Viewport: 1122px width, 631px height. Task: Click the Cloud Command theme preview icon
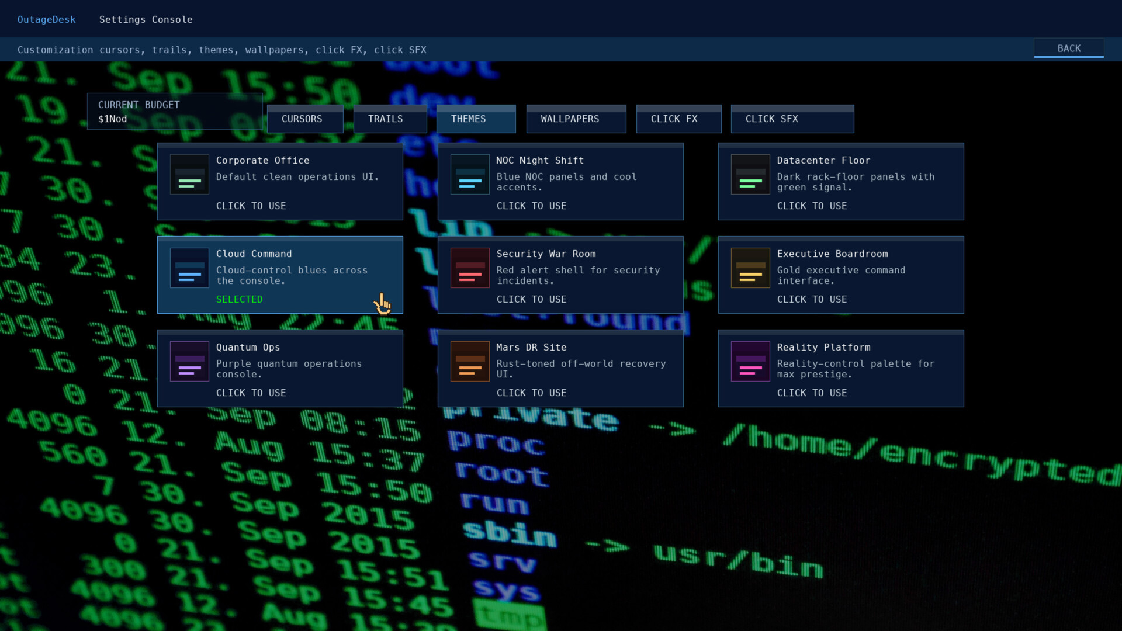[x=189, y=268]
